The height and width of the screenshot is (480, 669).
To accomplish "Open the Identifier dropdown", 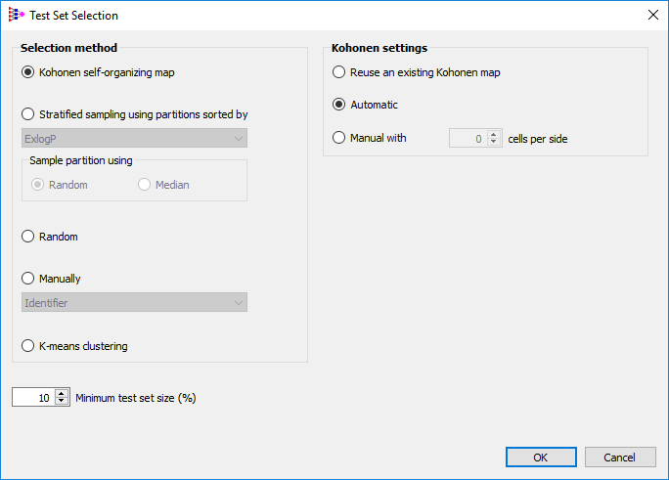I will point(134,302).
